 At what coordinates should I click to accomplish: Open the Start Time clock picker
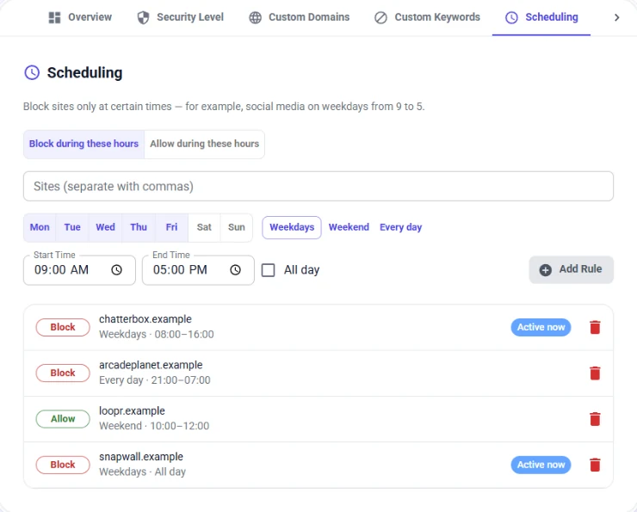click(x=116, y=270)
